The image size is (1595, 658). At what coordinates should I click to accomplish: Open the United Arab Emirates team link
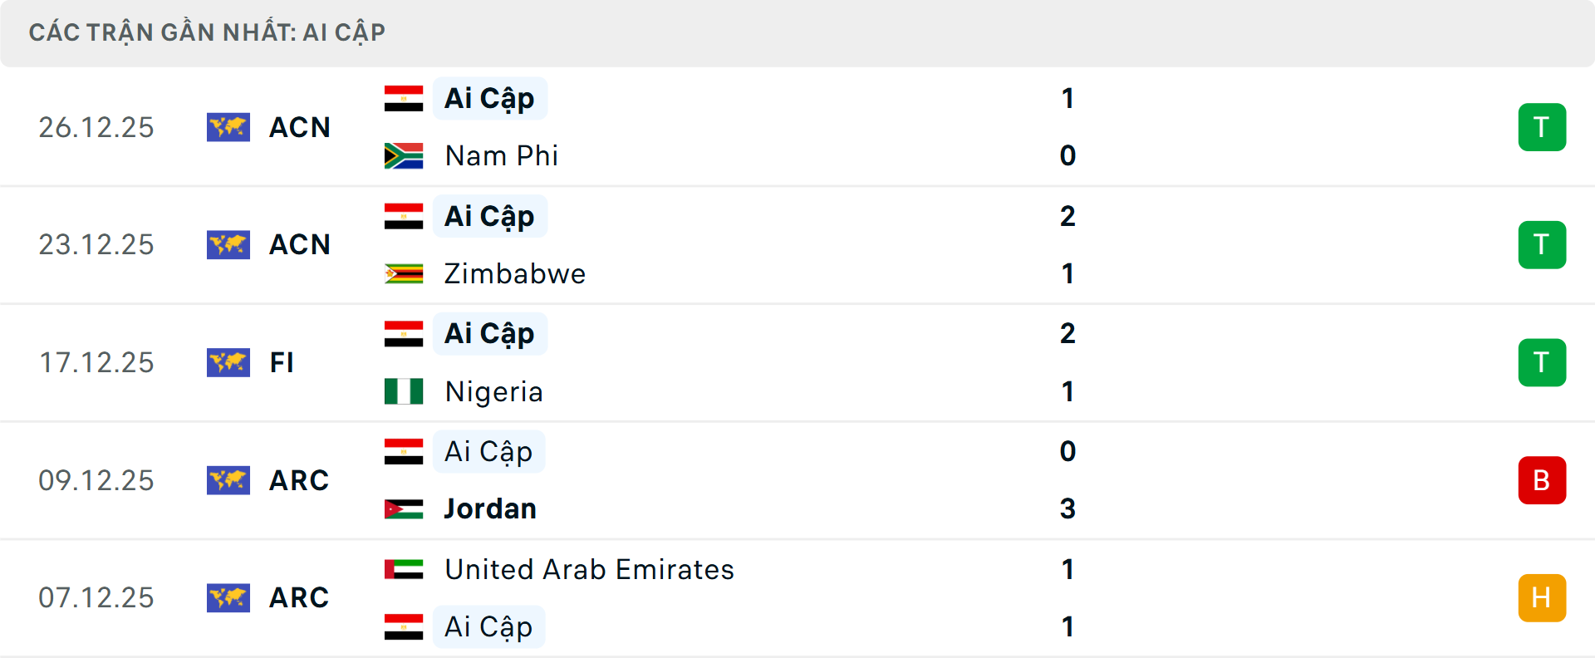[589, 569]
